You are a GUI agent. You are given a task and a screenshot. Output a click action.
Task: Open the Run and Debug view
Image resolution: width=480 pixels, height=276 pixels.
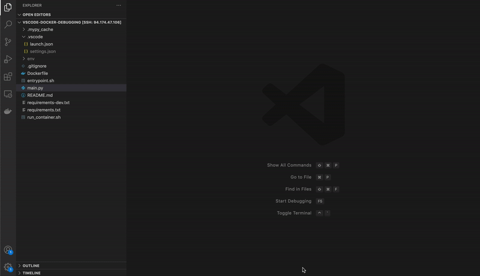point(8,59)
